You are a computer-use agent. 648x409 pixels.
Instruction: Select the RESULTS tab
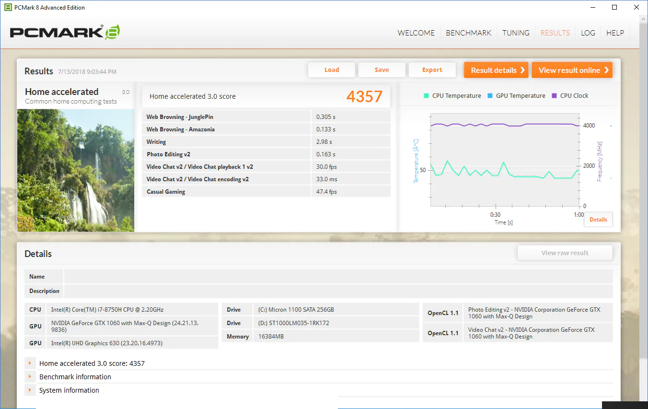555,33
